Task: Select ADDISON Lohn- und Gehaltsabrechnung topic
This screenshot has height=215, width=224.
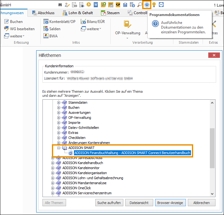Action: [93, 178]
